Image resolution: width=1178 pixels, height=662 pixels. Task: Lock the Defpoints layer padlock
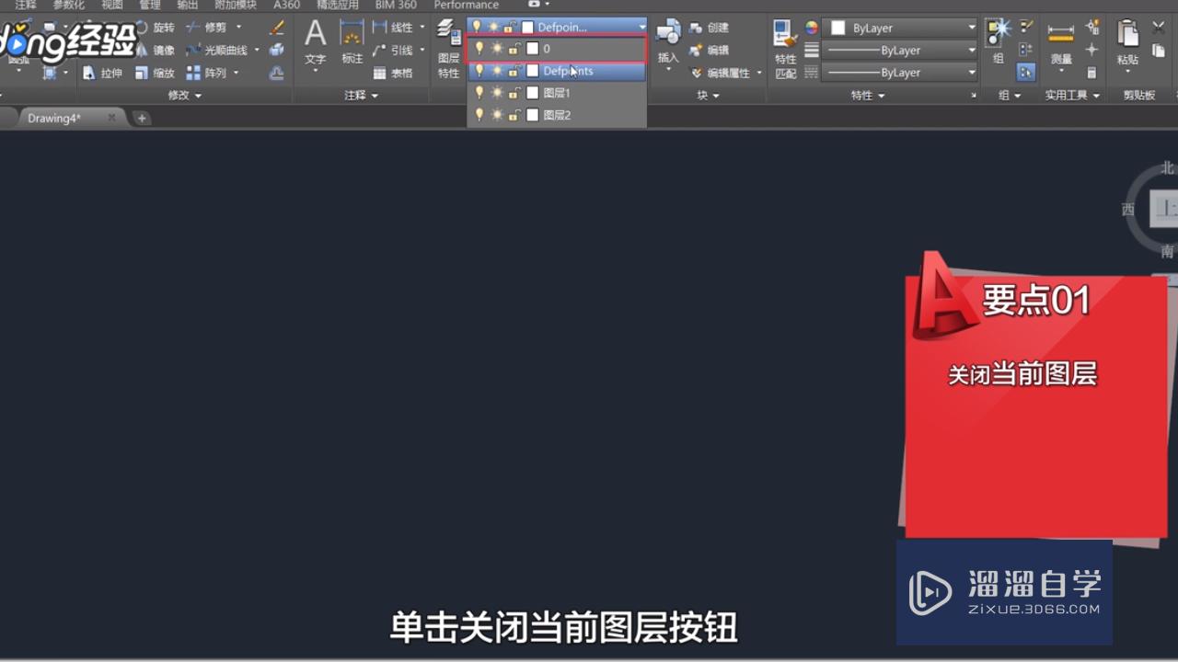[x=512, y=71]
